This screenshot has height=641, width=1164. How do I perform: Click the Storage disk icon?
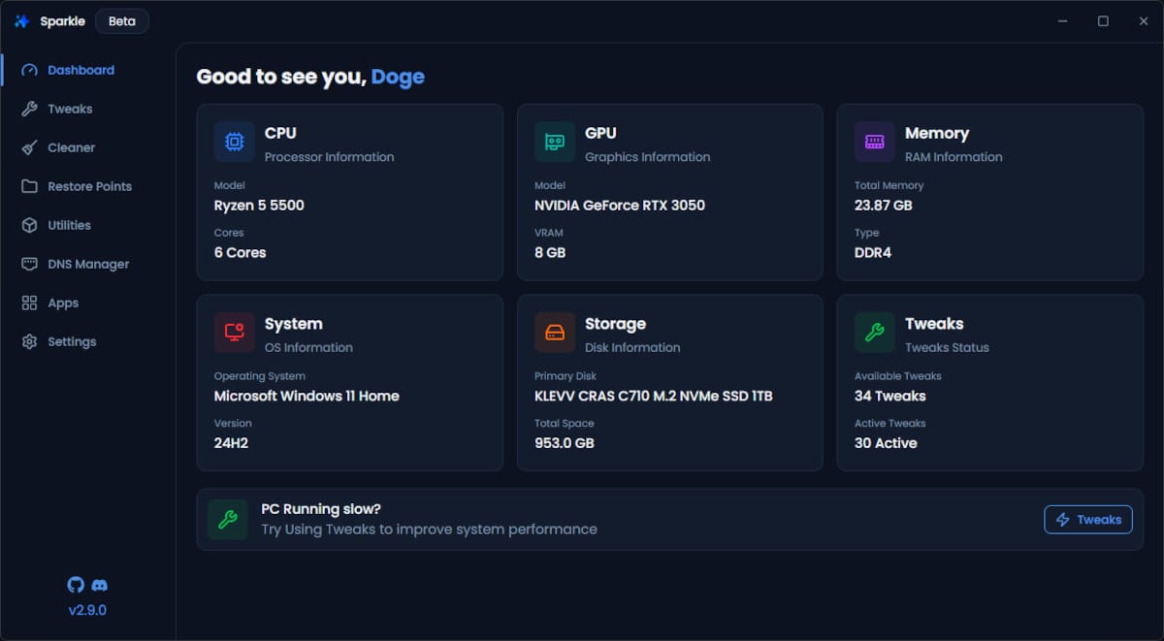tap(554, 333)
